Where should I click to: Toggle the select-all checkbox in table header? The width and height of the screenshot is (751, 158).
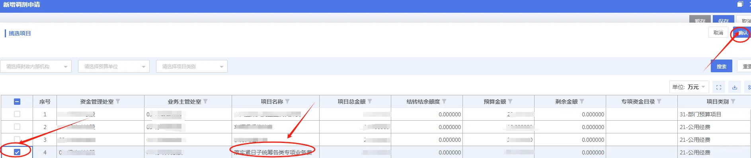click(x=17, y=102)
